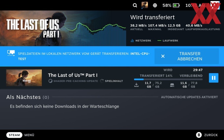This screenshot has width=224, height=140.
Task: Click the Transferiert 14% label
Action: coord(156,76)
